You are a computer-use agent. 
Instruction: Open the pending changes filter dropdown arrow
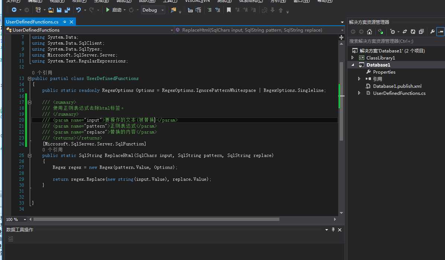398,32
